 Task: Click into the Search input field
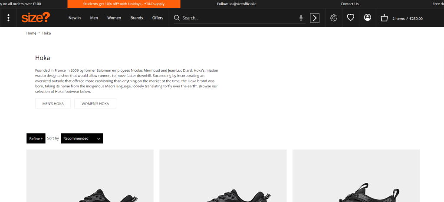[x=239, y=18]
